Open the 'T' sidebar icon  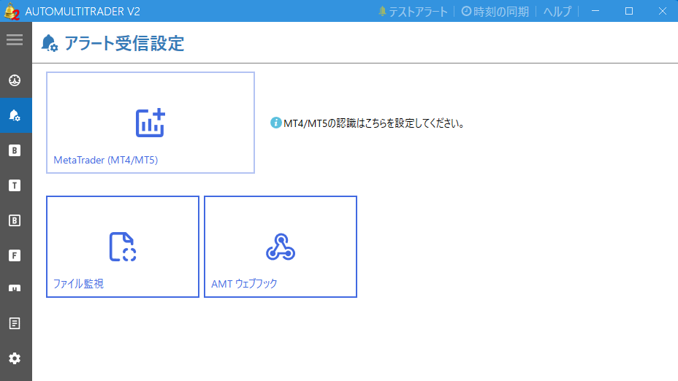pyautogui.click(x=15, y=185)
